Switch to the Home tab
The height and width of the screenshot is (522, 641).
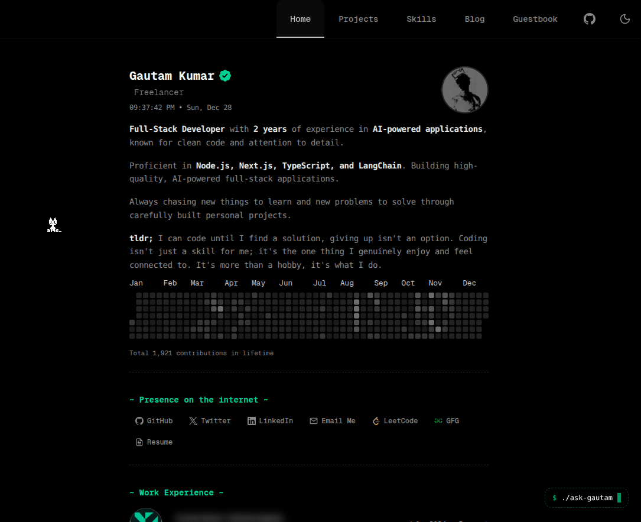point(300,19)
